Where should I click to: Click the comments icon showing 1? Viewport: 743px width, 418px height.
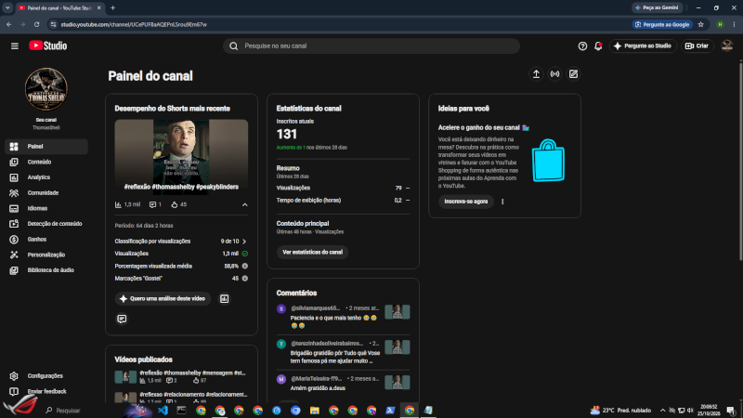[x=152, y=204]
